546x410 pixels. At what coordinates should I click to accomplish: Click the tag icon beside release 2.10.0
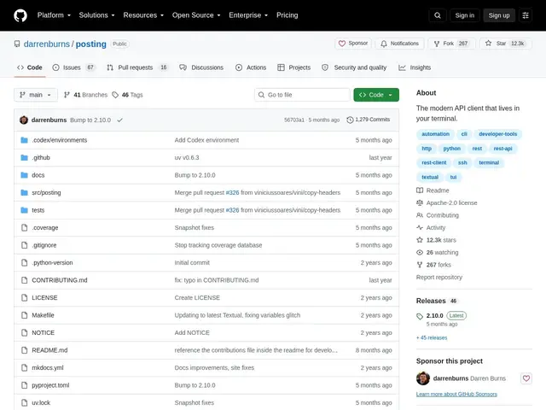coord(420,316)
